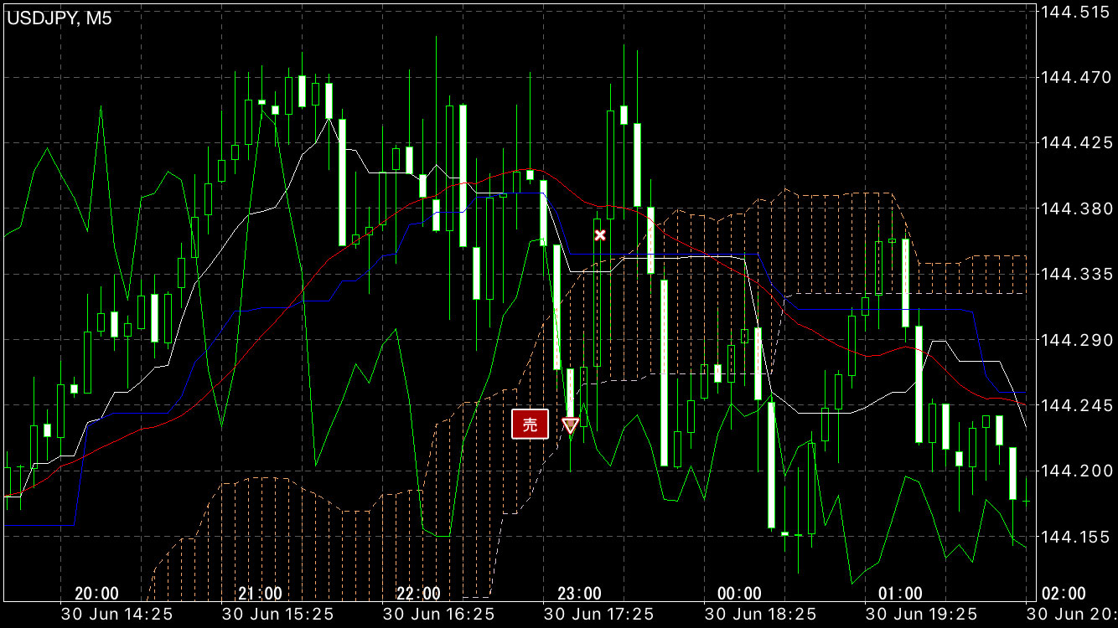Click the 02:00 time label

1063,594
